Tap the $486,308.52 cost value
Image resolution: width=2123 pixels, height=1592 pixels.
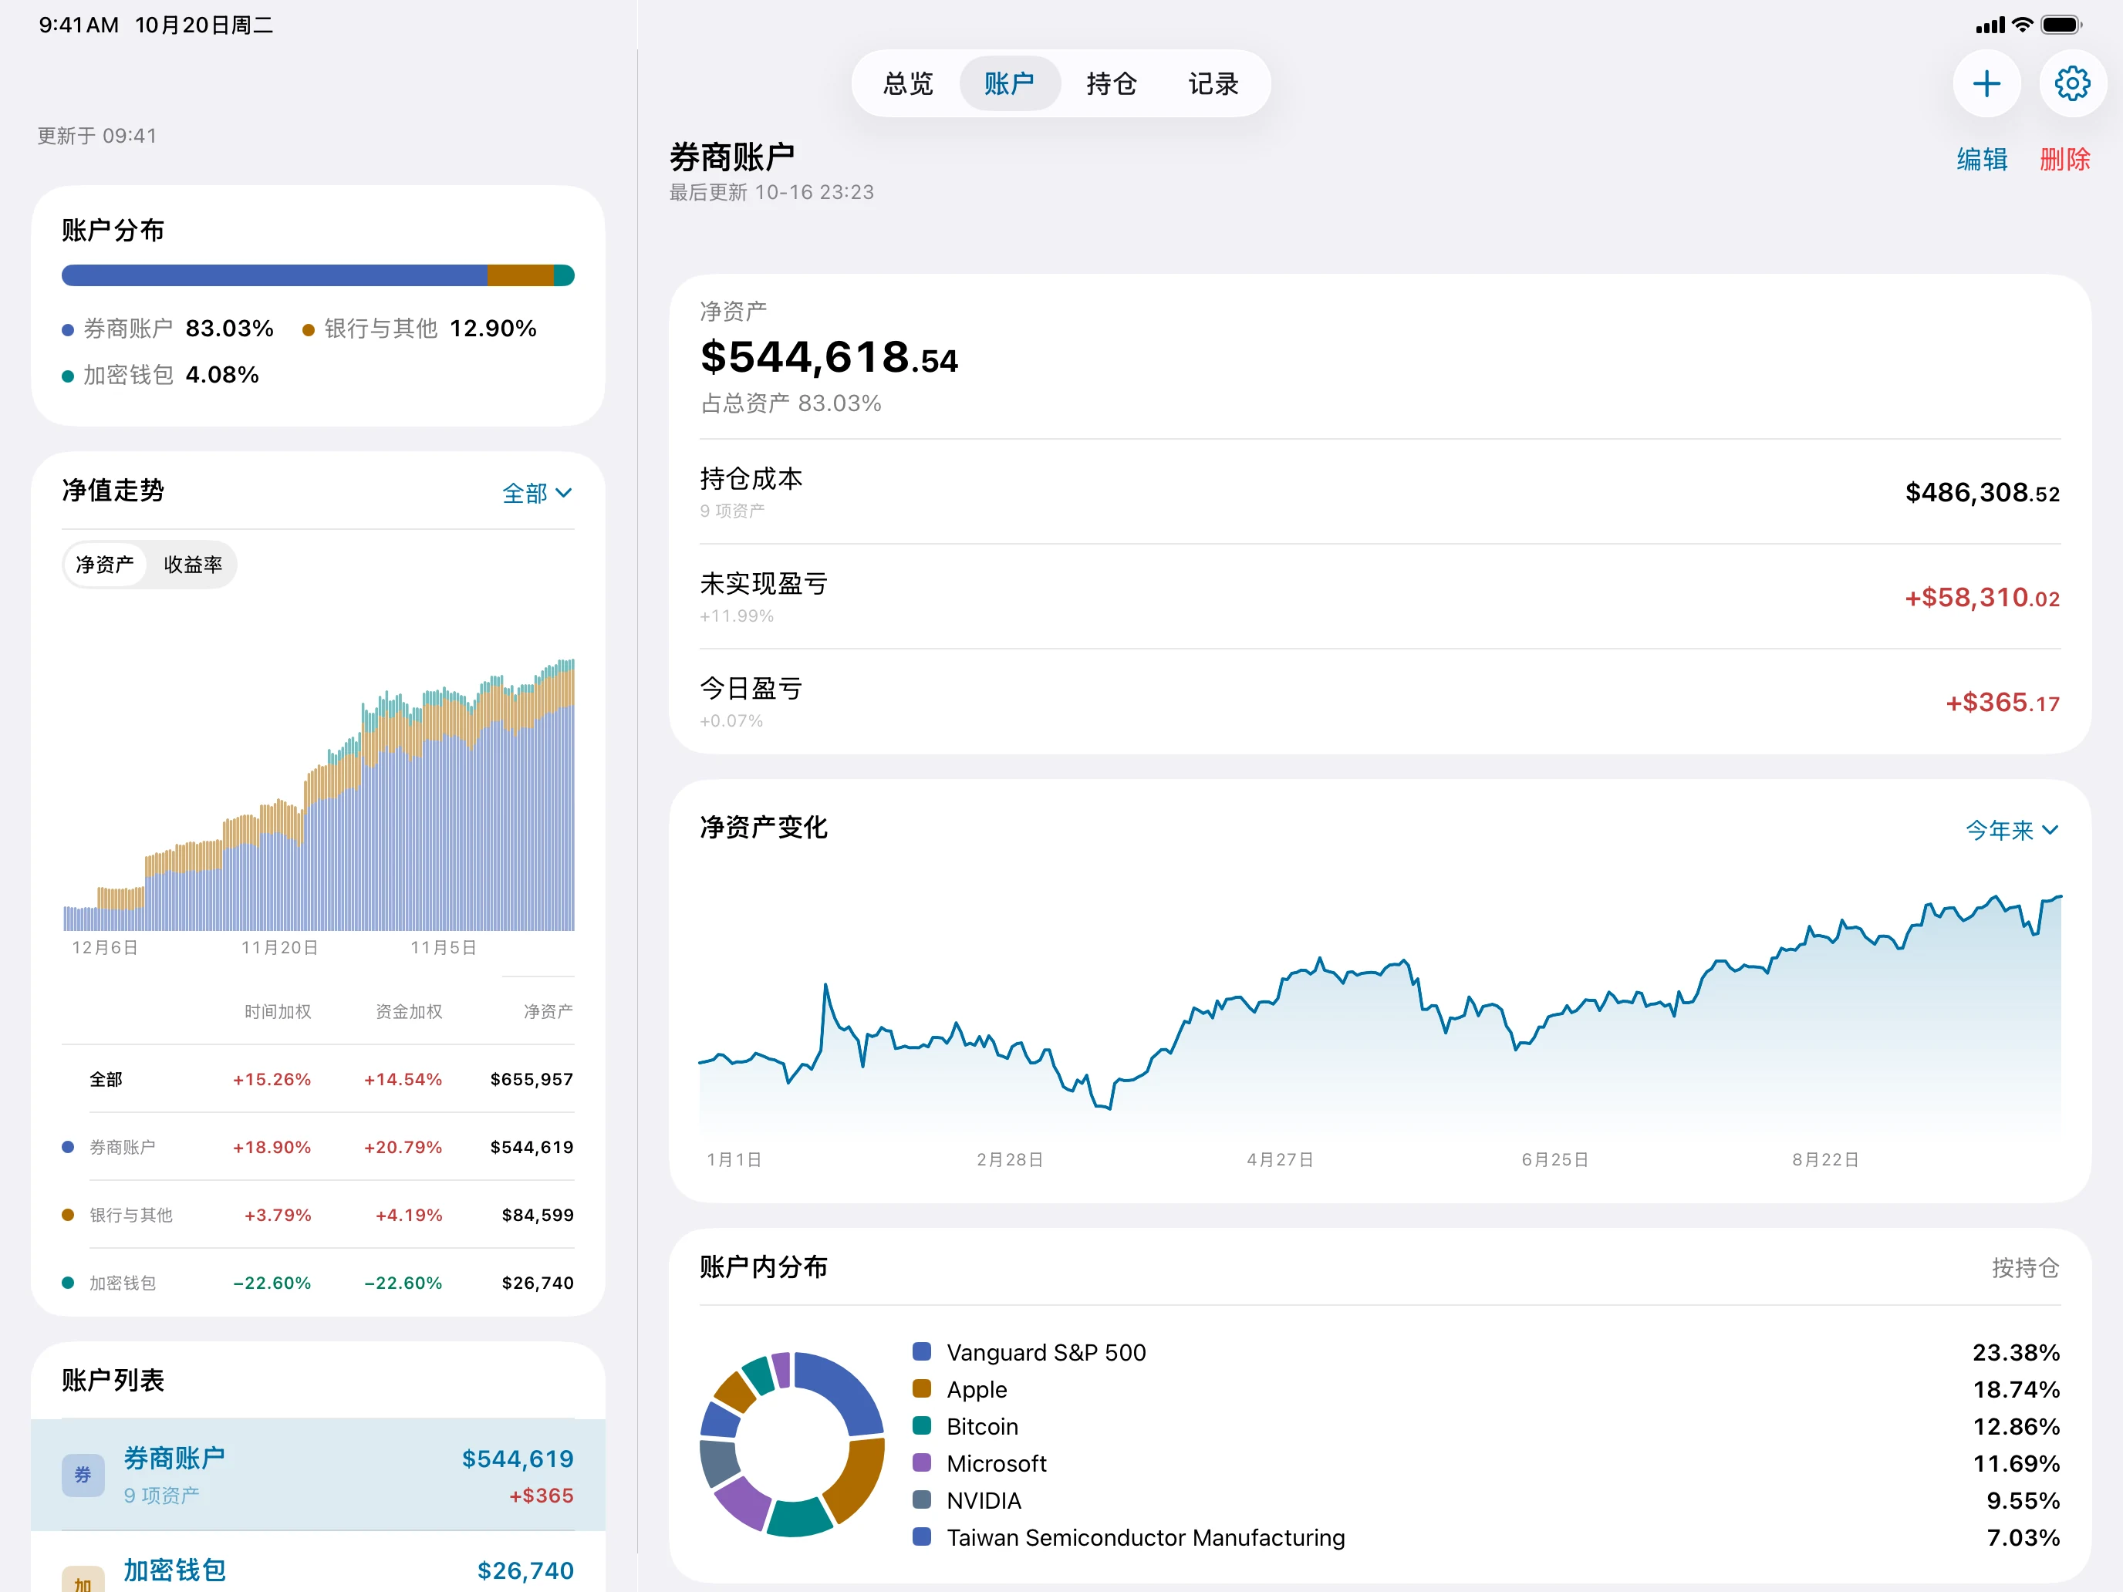(1982, 492)
